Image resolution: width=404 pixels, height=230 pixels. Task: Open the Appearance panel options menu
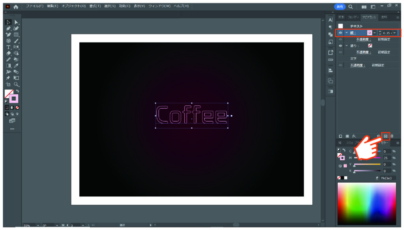click(x=398, y=17)
